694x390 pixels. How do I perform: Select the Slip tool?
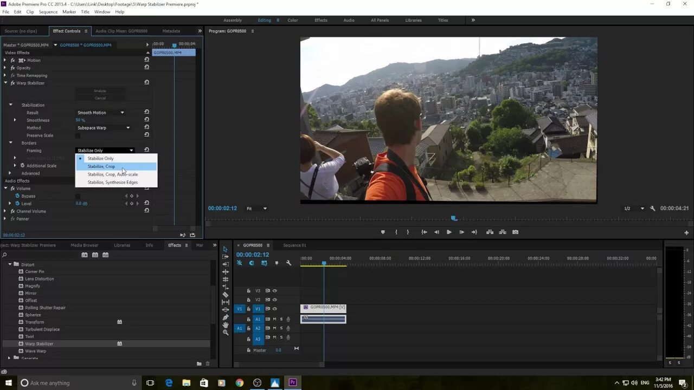[226, 302]
